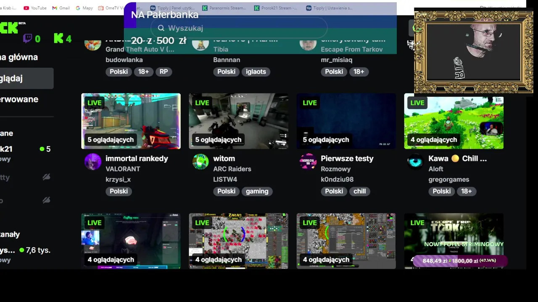This screenshot has width=538, height=302.
Task: Switch to Prorok21 Stream tab
Action: 276,8
